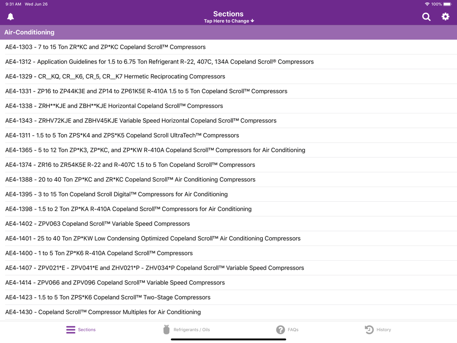Tap the battery indicator in status bar
457x343 pixels.
(x=447, y=4)
